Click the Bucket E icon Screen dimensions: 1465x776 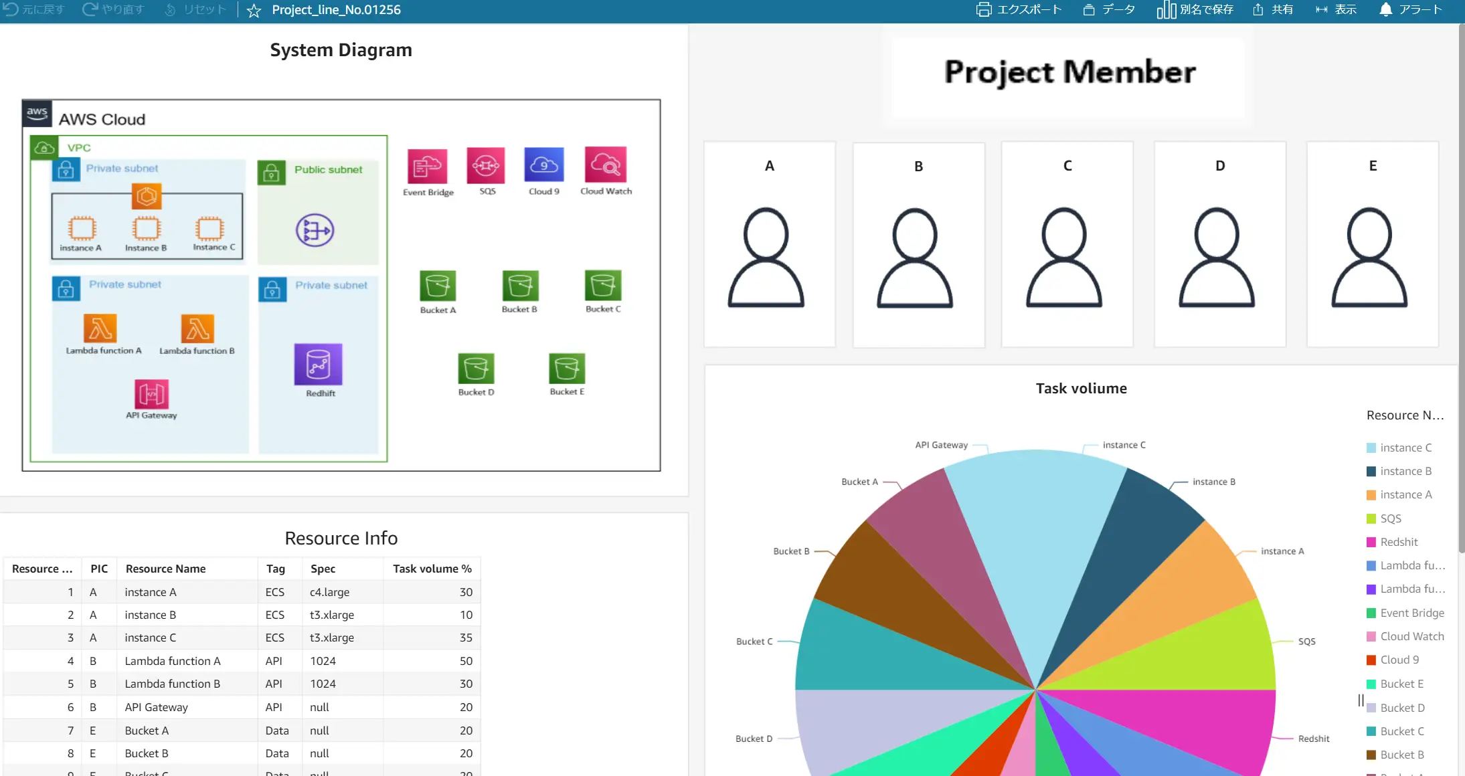pyautogui.click(x=567, y=368)
